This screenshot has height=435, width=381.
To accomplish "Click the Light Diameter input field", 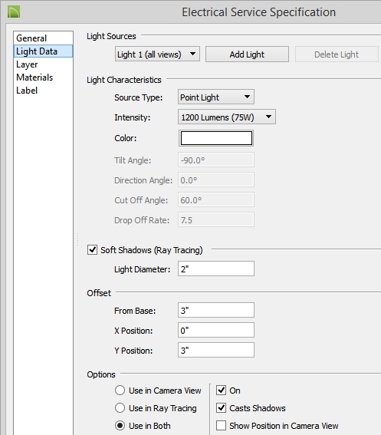I will 216,269.
